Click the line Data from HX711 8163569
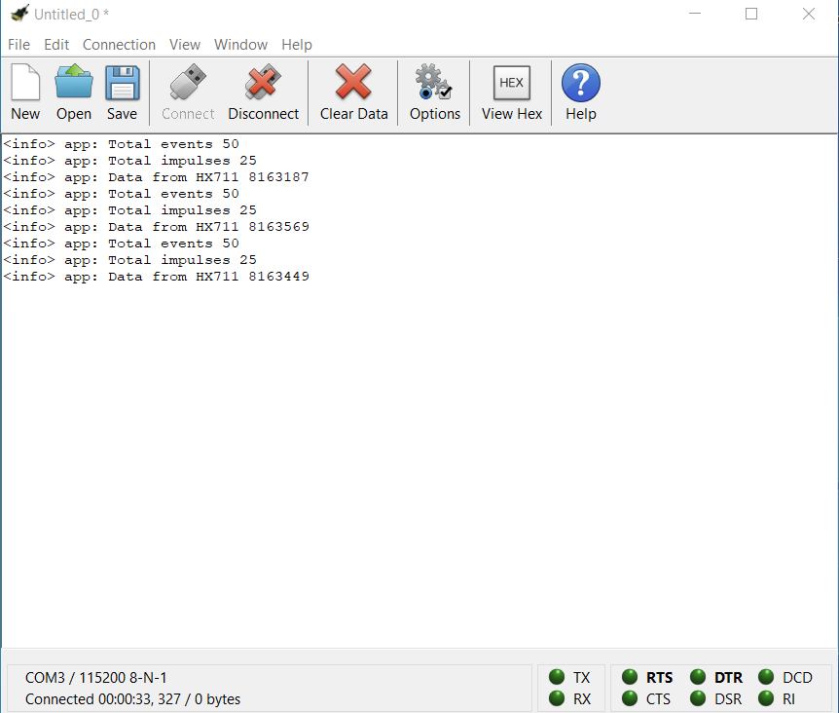This screenshot has width=839, height=713. pos(156,227)
